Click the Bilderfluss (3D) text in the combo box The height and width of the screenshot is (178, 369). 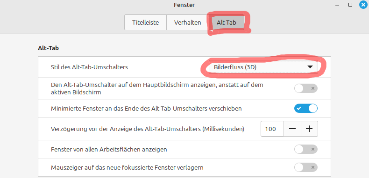[x=235, y=67]
